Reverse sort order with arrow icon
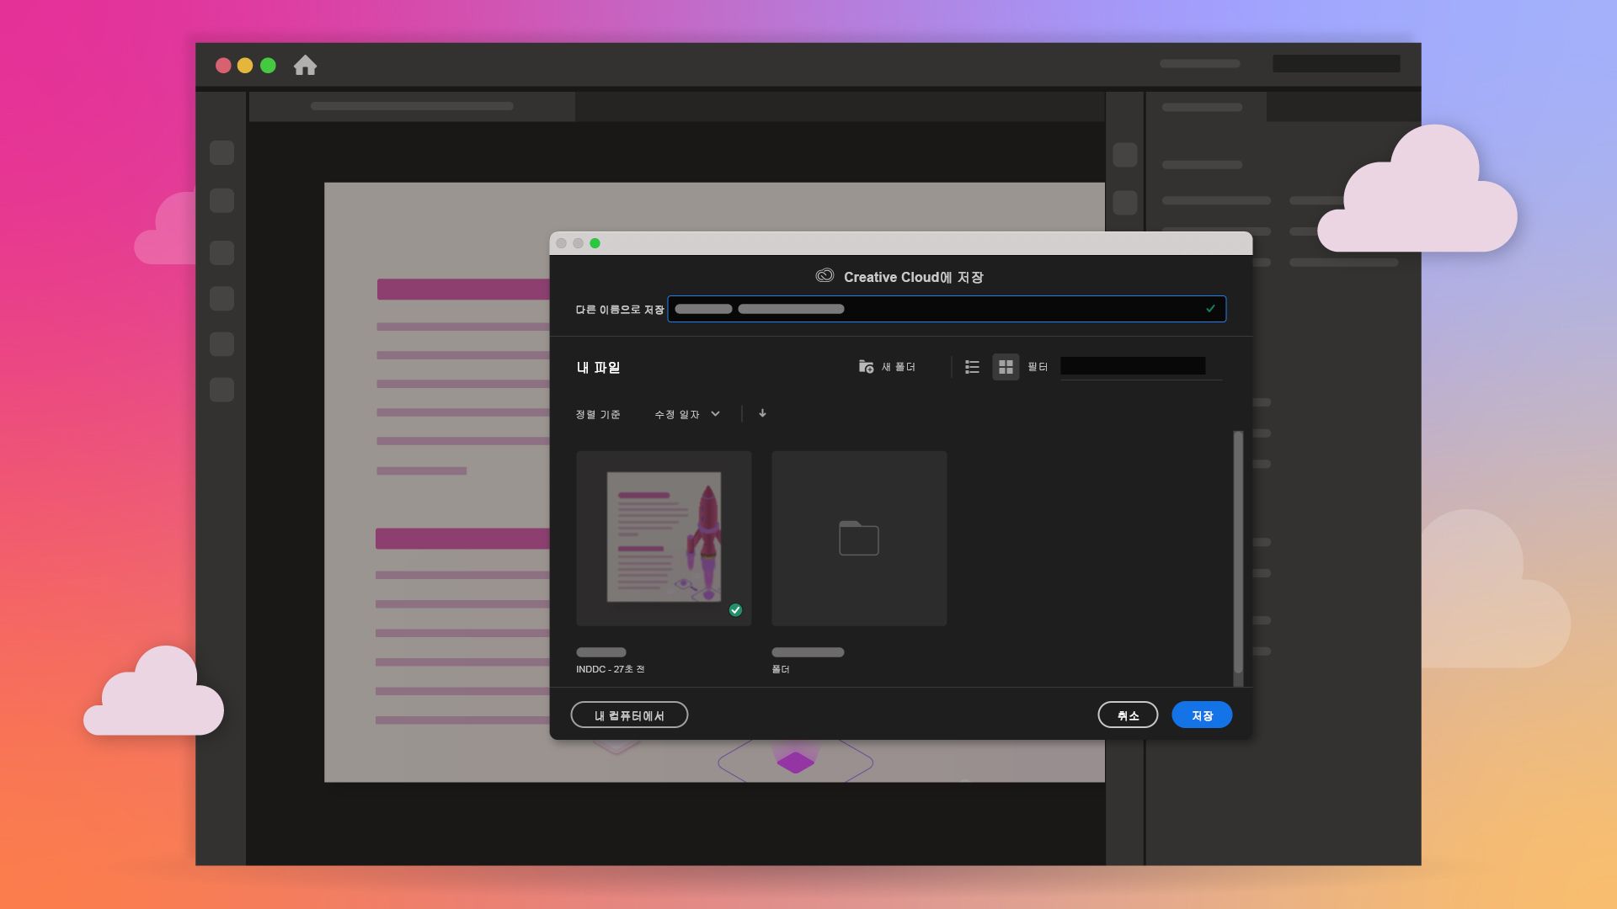1617x909 pixels. (762, 413)
